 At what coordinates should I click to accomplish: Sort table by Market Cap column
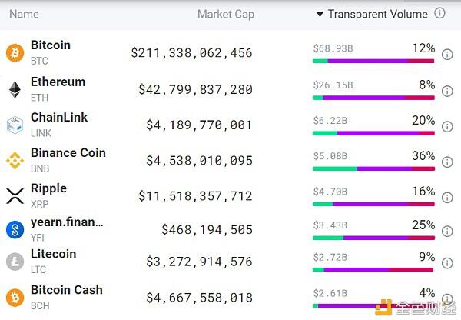pos(226,14)
